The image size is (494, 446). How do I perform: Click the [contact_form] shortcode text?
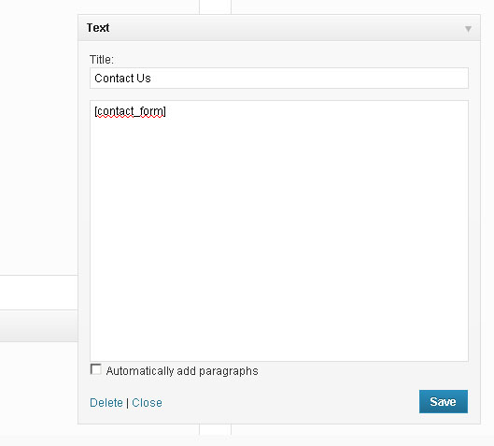click(130, 111)
